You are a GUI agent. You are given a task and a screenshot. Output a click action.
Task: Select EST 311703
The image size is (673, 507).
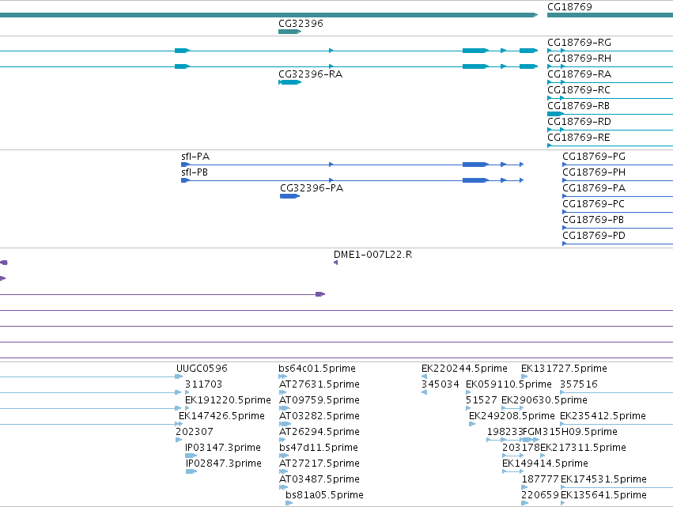click(x=203, y=384)
